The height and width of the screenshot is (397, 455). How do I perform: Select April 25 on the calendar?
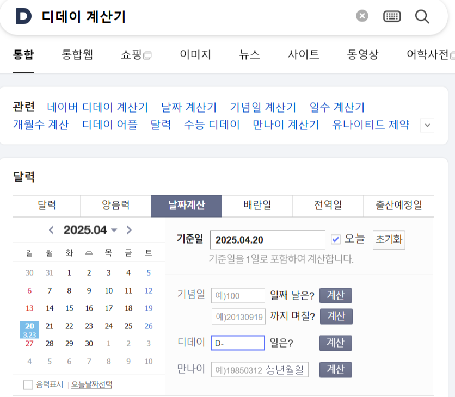[128, 326]
